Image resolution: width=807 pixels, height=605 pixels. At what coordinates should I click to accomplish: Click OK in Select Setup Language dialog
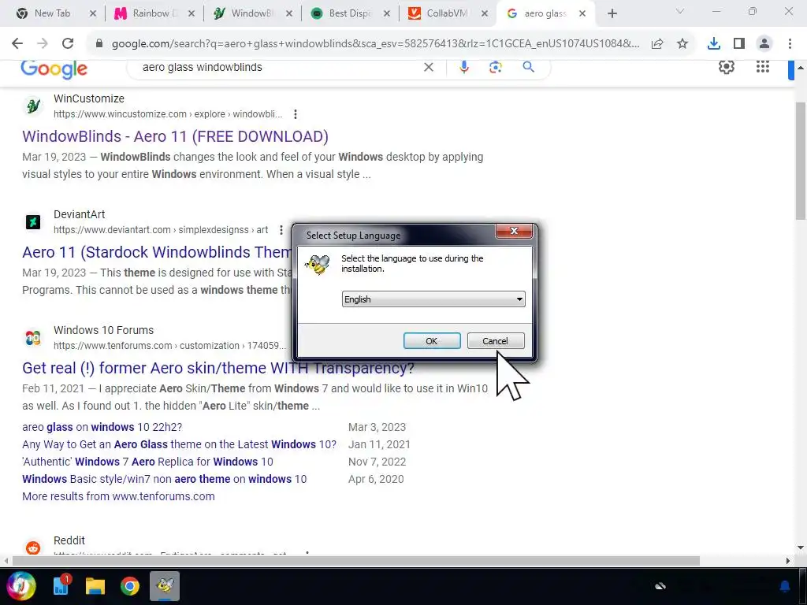click(x=432, y=340)
